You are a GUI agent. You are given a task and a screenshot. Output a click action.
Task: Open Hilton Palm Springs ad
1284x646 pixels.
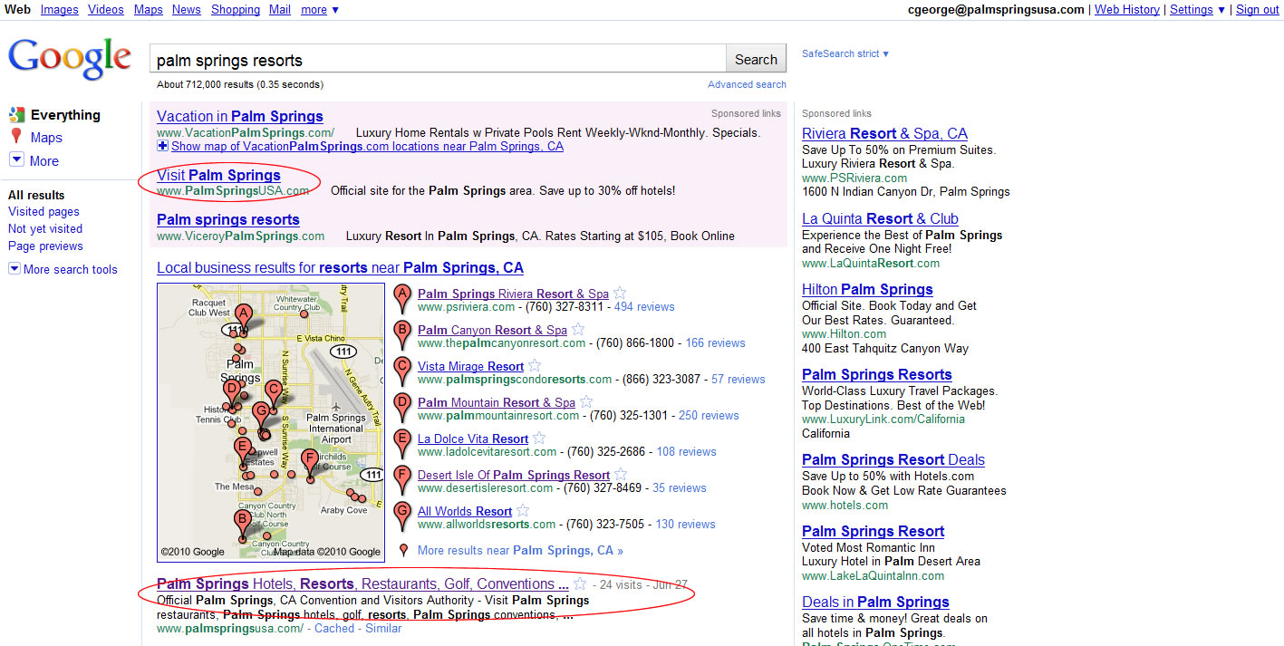tap(867, 289)
